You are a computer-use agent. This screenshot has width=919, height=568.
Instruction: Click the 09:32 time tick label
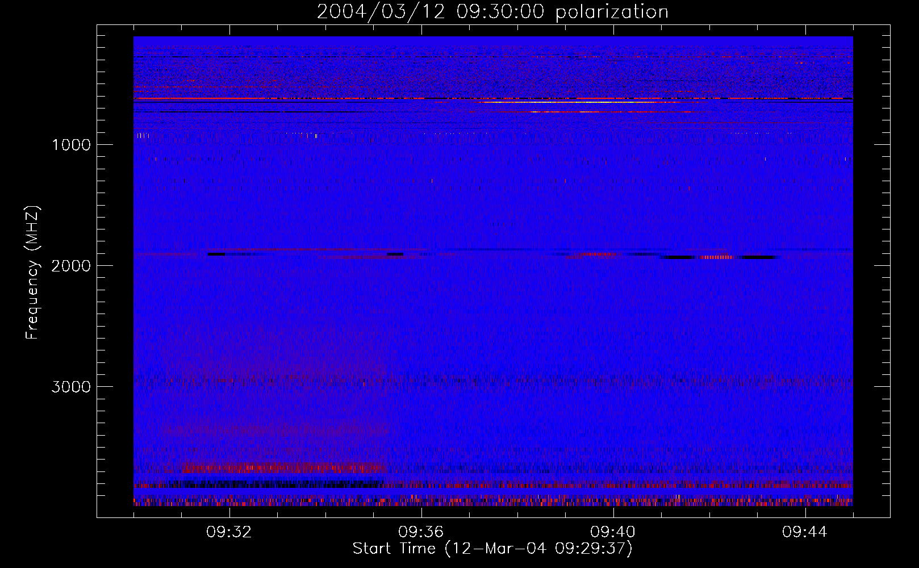coord(229,532)
